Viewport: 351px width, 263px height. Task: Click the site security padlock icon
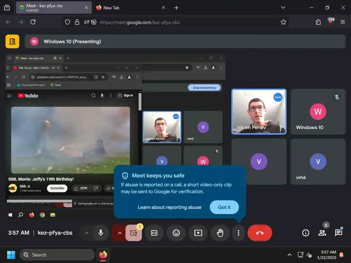77,22
